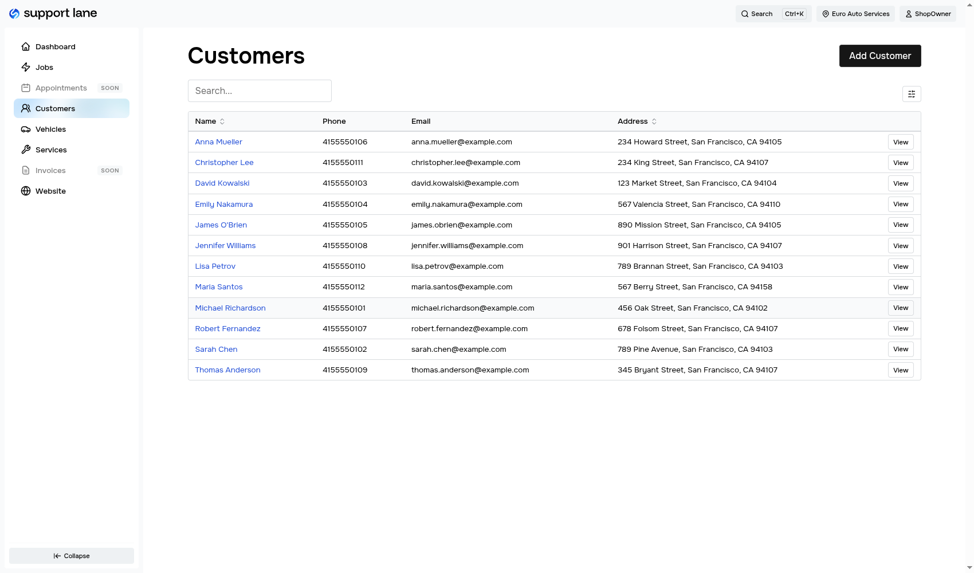
Task: Click the Search magnifier in the top bar
Action: (x=745, y=13)
